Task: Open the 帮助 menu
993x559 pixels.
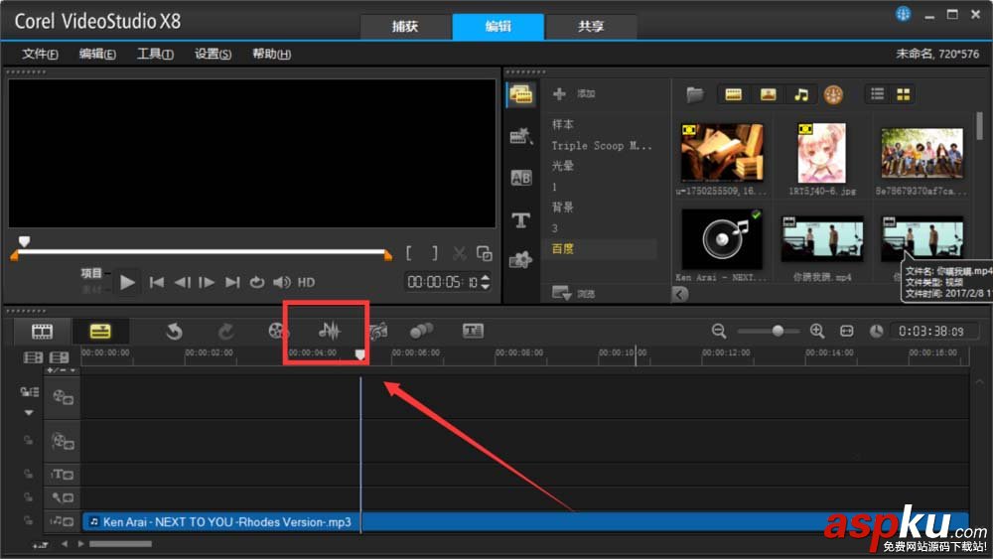Action: coord(272,54)
